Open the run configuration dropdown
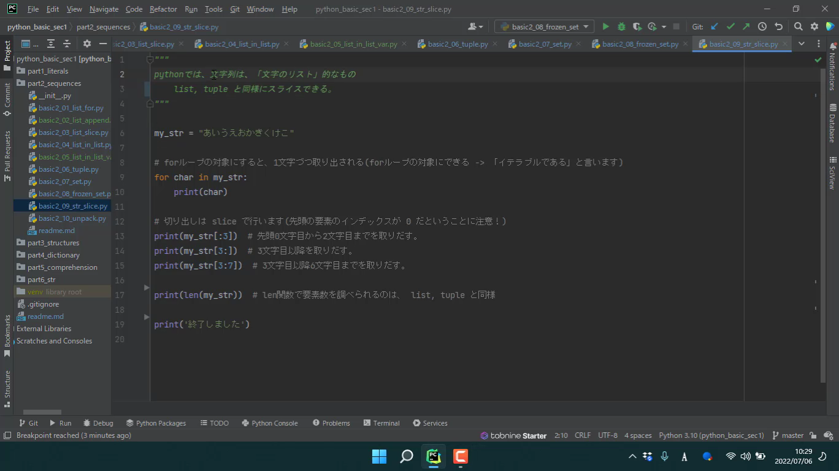Image resolution: width=839 pixels, height=471 pixels. click(544, 27)
